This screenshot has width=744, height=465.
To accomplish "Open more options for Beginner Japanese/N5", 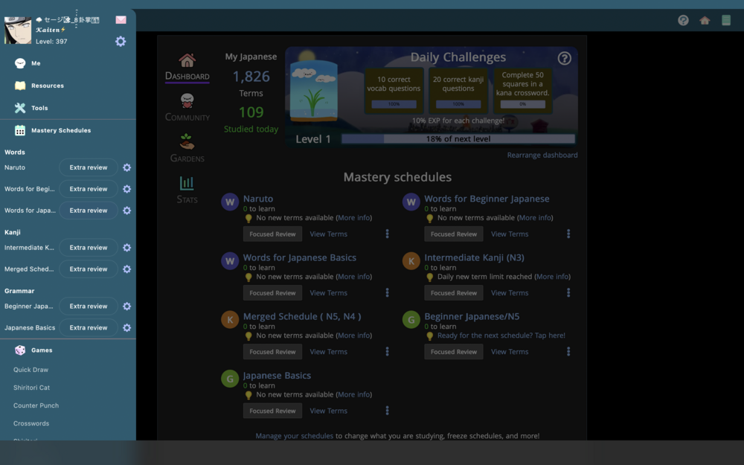I will point(568,351).
